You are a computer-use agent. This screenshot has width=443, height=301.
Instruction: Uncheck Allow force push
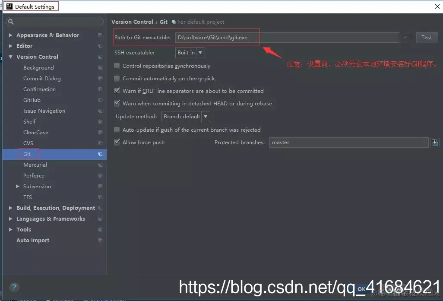117,142
